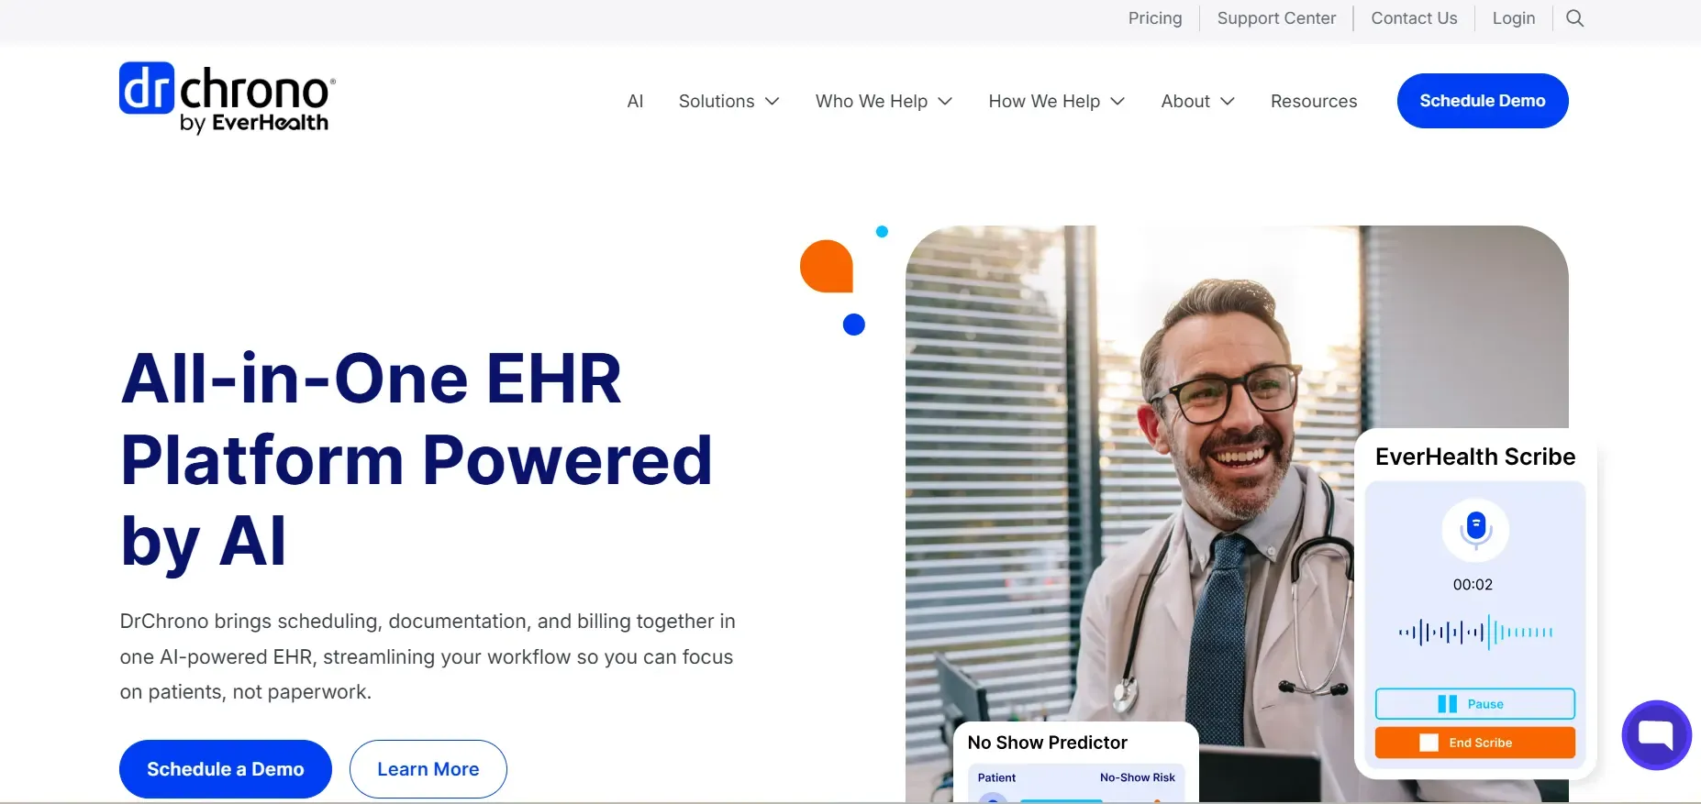
Task: Click the search magnifier icon
Action: [x=1574, y=18]
